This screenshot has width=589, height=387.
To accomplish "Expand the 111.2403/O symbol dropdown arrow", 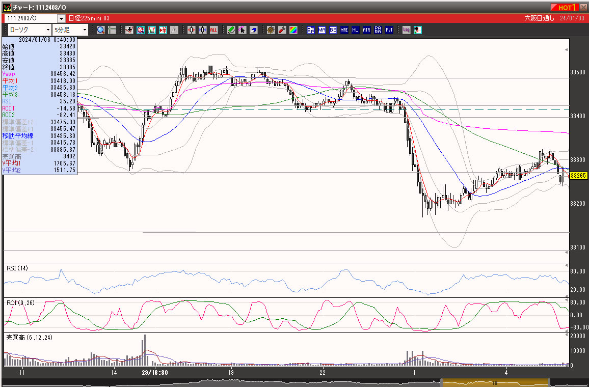I will 61,18.
